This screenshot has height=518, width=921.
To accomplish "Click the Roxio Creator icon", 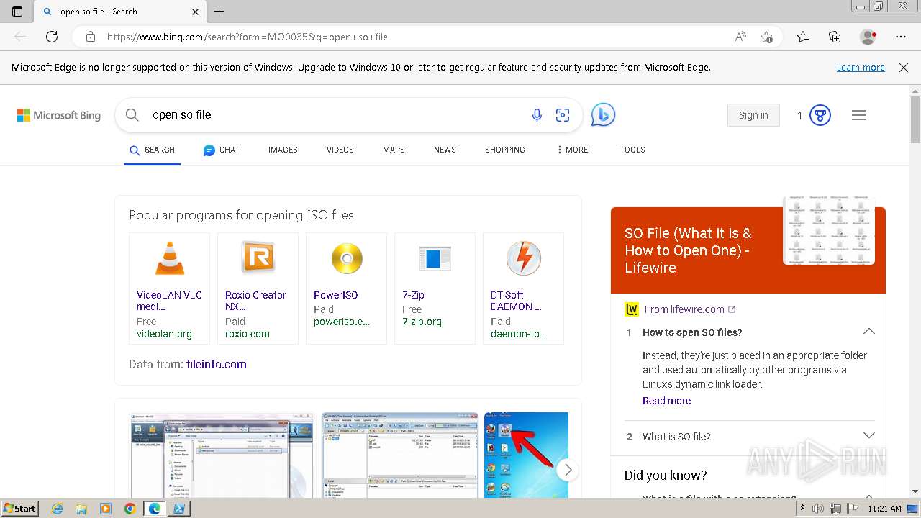I will 258,257.
